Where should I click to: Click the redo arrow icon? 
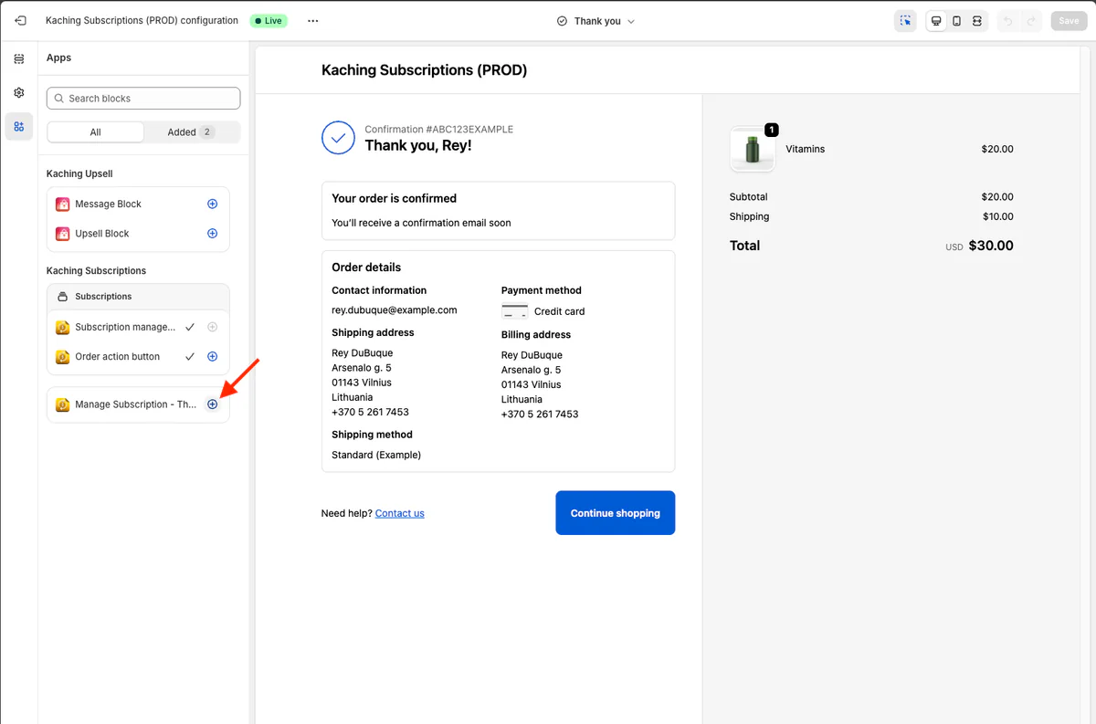pos(1031,20)
